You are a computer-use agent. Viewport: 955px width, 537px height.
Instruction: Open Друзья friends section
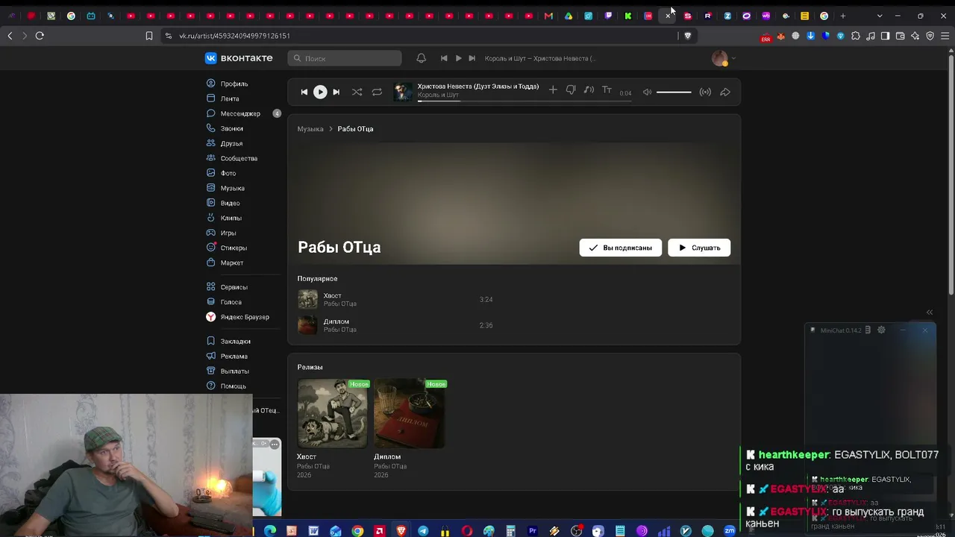tap(224, 143)
